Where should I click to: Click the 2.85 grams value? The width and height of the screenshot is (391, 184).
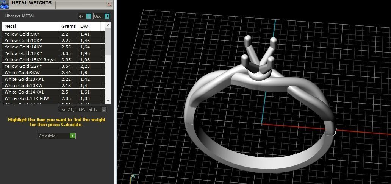[x=65, y=98]
